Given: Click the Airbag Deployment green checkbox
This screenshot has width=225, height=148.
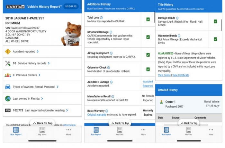Looking at the screenshot, I should (148, 55).
